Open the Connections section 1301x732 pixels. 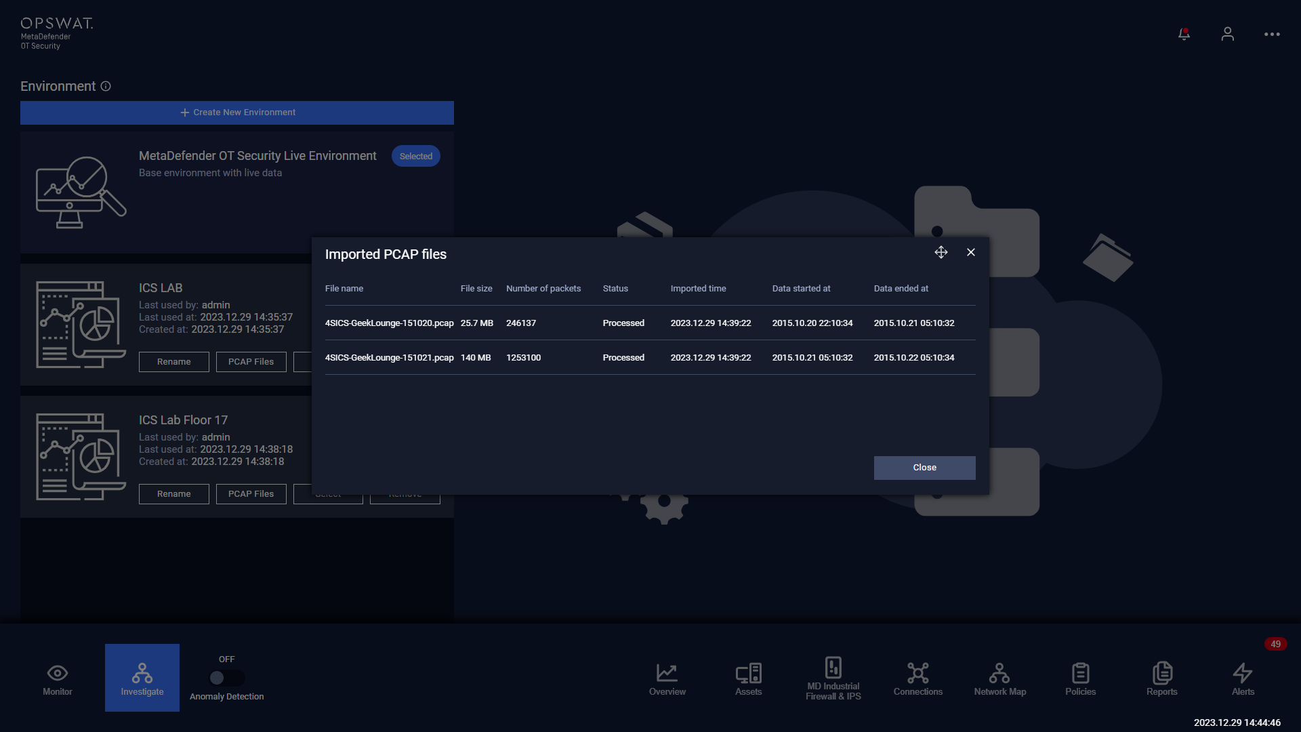tap(918, 679)
